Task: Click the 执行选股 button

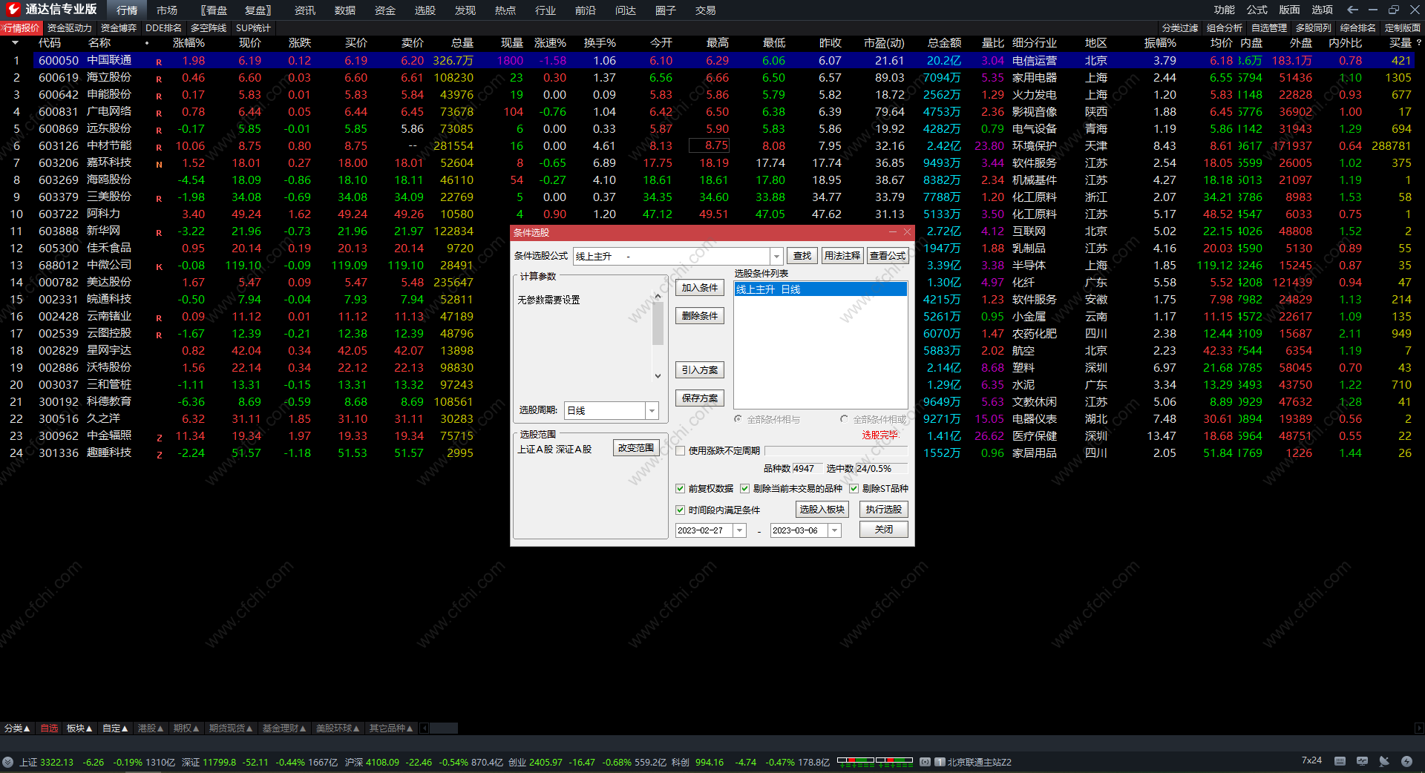Action: 883,510
